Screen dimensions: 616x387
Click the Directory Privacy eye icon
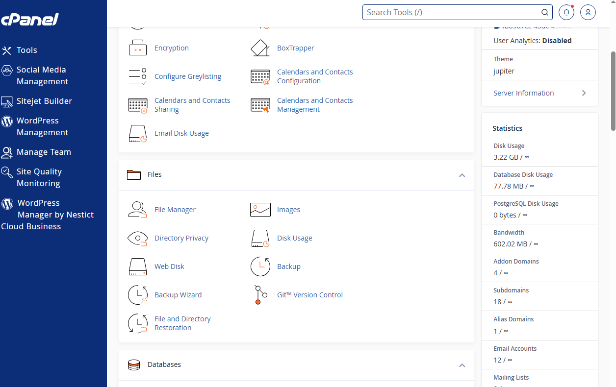(x=137, y=238)
